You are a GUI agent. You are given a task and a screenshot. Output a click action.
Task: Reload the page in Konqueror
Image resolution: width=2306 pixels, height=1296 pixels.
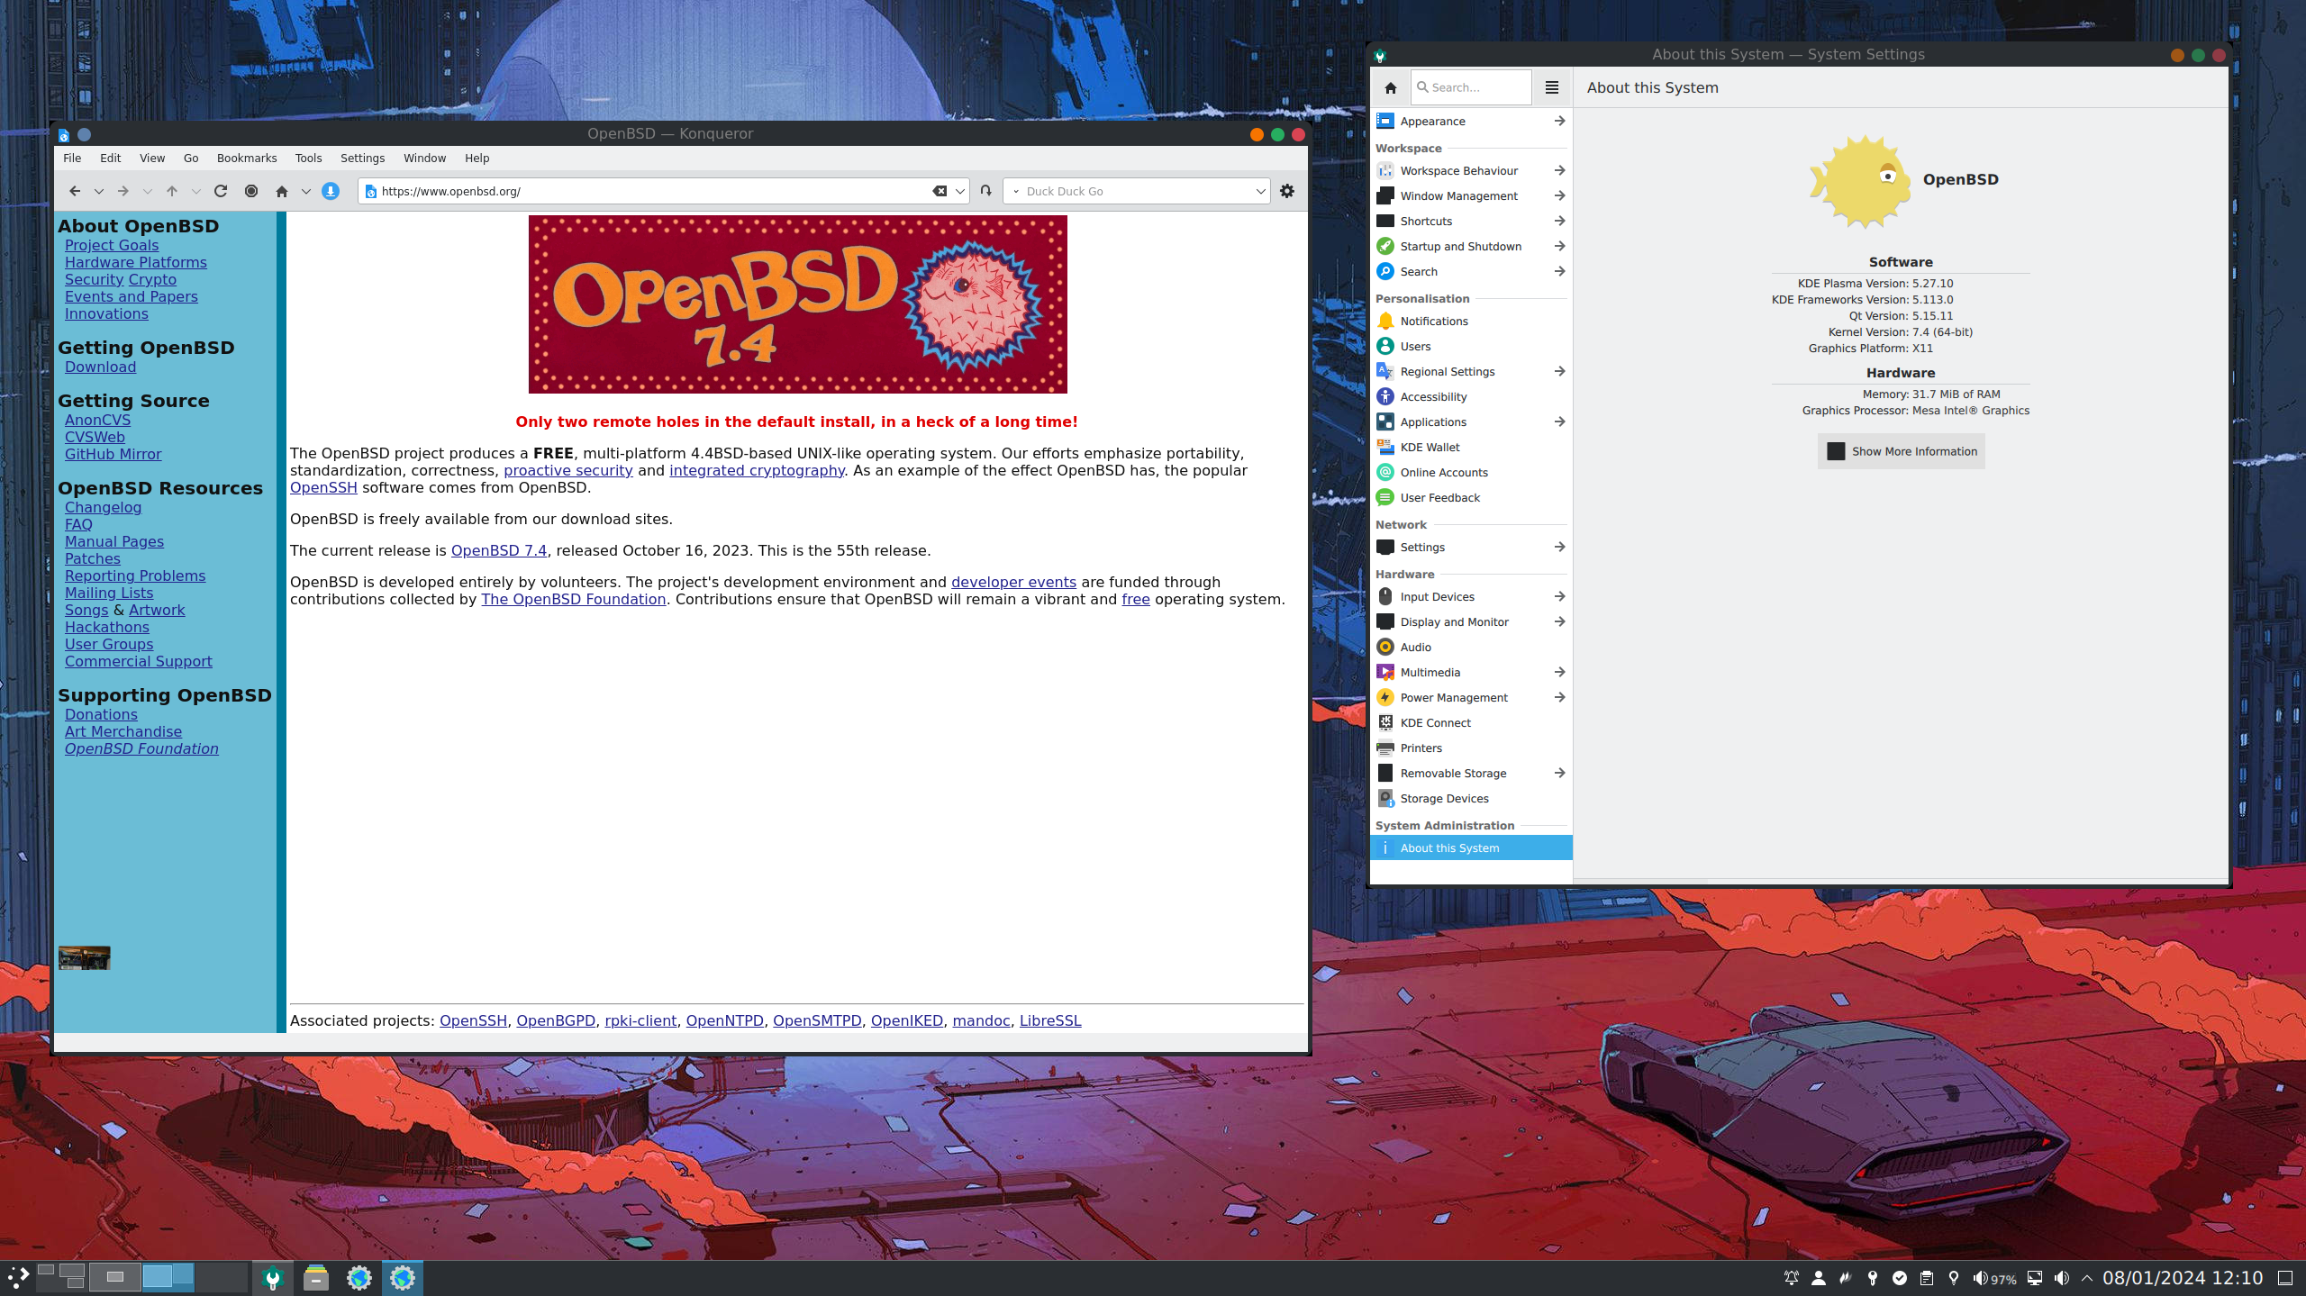(221, 191)
